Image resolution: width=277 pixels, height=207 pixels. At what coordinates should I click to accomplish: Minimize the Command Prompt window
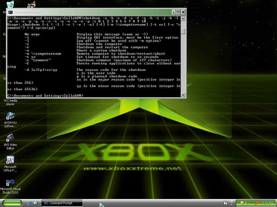pyautogui.click(x=174, y=12)
